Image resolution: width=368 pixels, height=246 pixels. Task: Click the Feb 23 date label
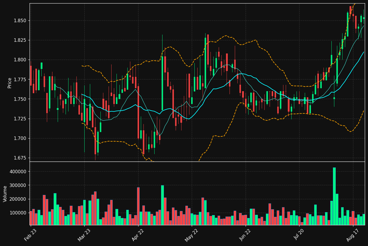point(30,235)
